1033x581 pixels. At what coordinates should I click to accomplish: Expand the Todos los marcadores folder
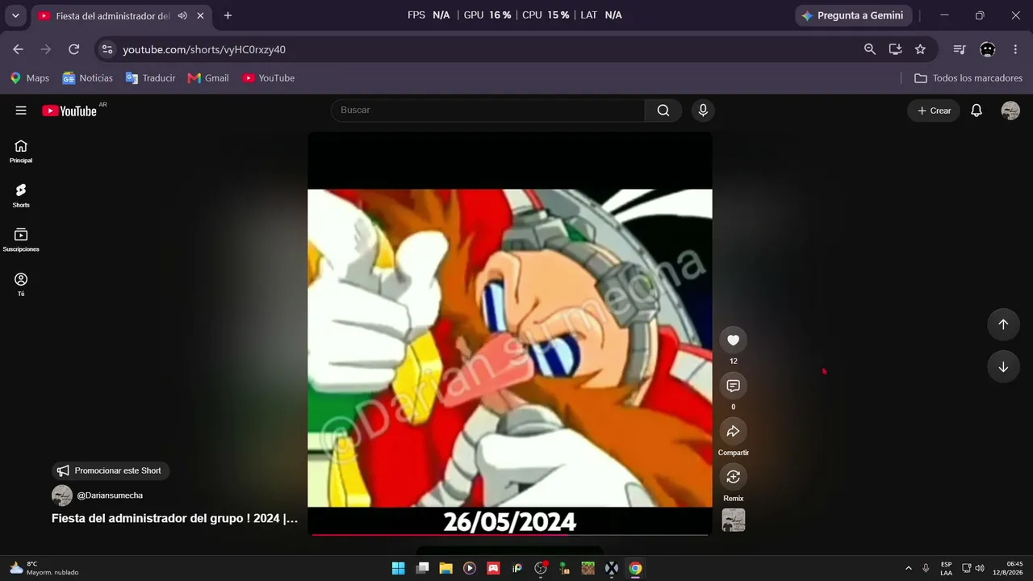point(968,78)
